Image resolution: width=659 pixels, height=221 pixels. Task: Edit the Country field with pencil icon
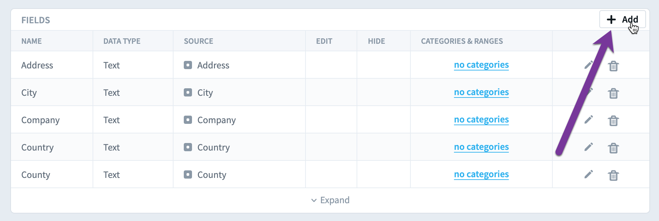(x=589, y=147)
